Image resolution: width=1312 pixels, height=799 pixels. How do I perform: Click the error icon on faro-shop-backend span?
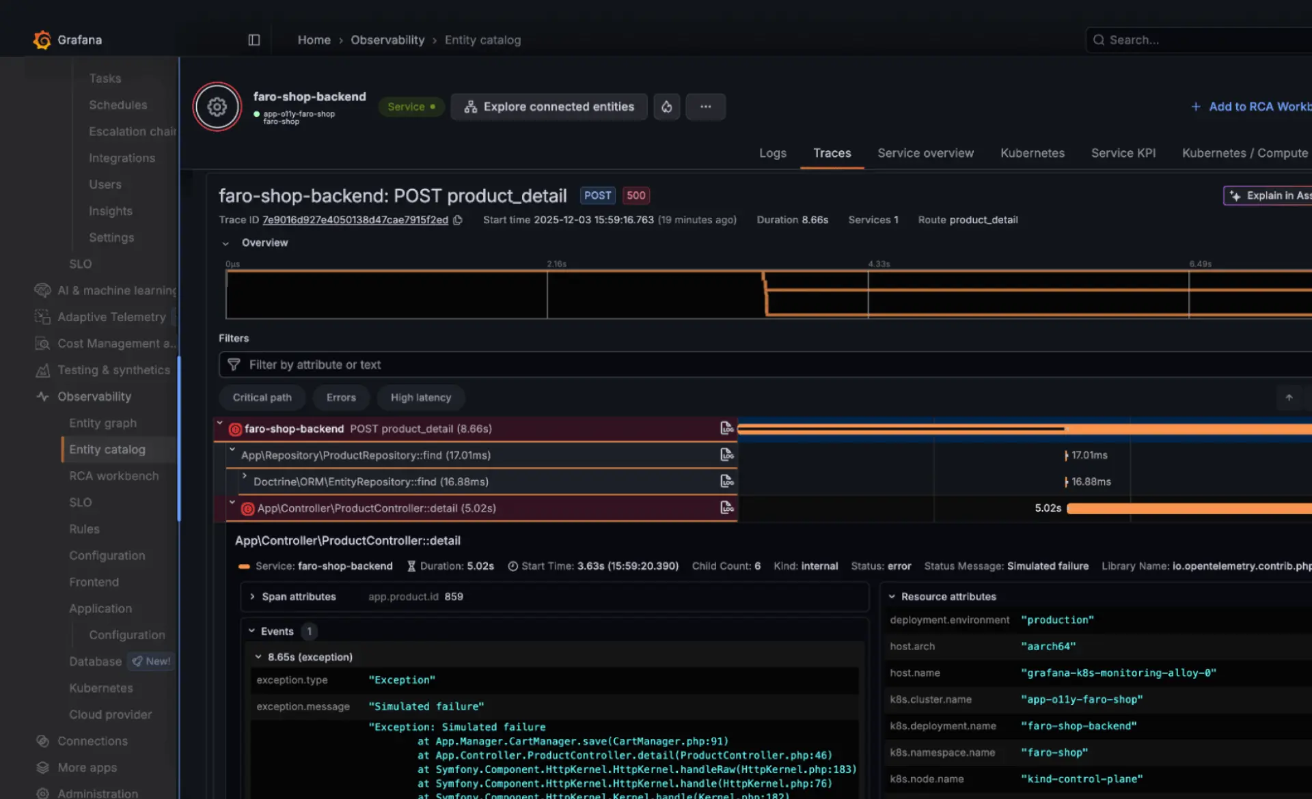click(235, 429)
